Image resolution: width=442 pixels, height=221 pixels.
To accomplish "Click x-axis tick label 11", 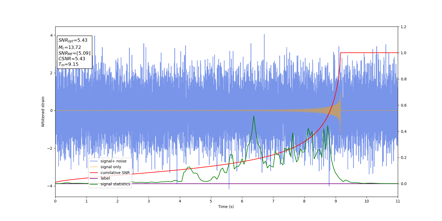I will point(398,201).
